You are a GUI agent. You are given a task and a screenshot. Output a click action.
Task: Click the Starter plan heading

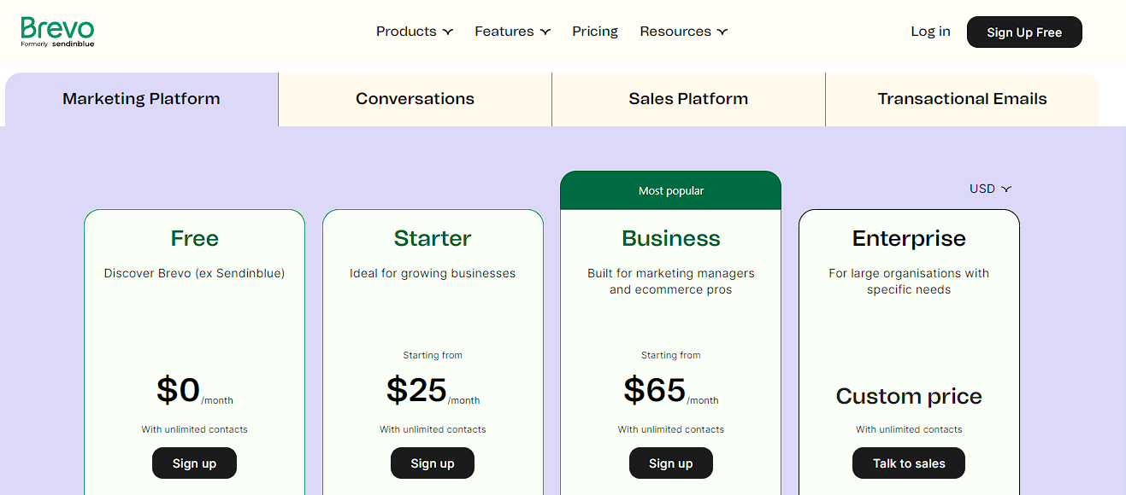pos(433,238)
